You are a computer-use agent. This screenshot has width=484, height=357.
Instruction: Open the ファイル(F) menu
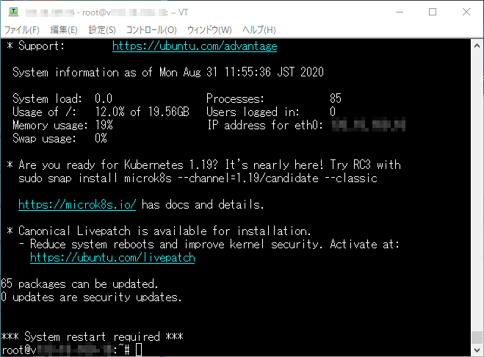click(x=22, y=30)
